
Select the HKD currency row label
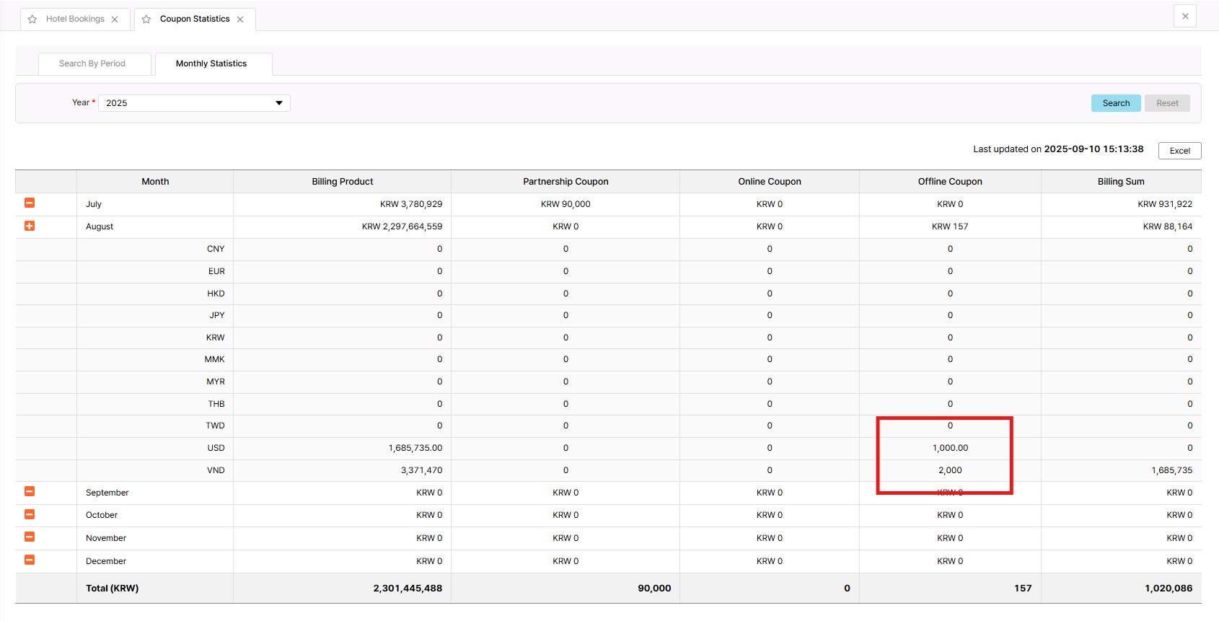216,294
